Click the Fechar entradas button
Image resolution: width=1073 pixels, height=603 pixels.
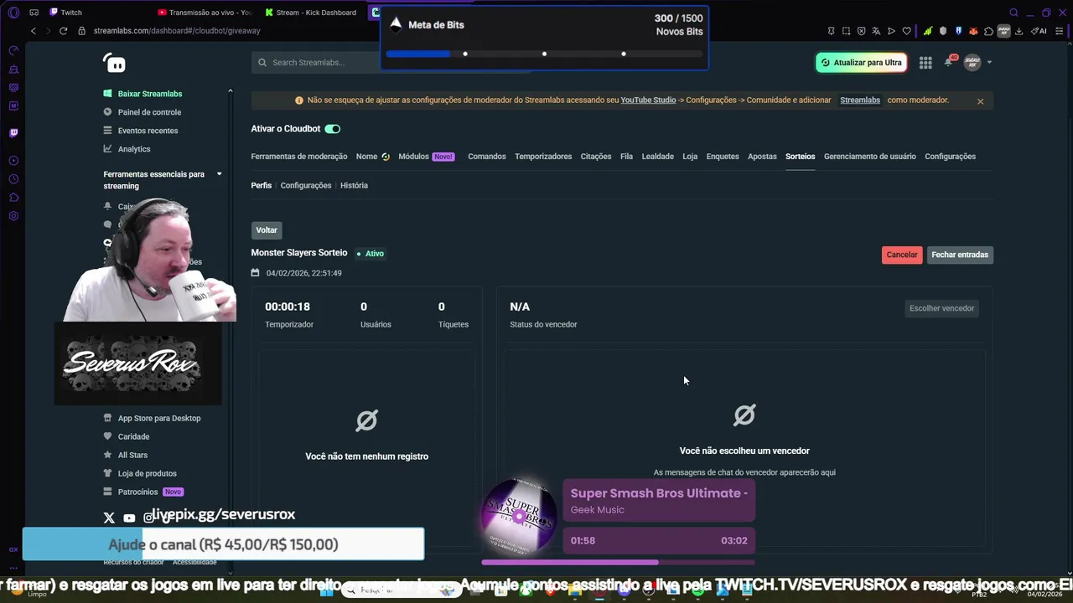[x=960, y=255]
